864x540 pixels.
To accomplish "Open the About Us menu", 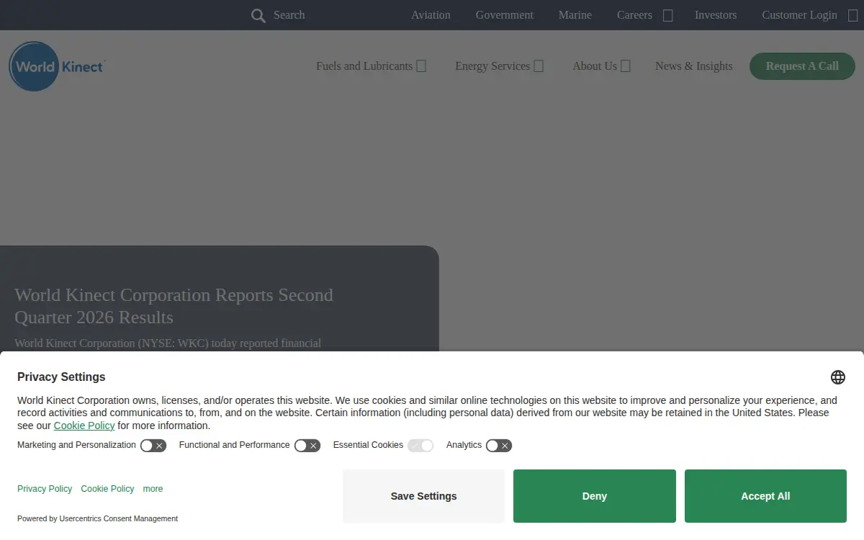I will click(x=595, y=66).
